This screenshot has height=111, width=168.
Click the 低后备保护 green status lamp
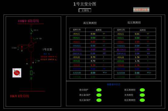point(99,100)
